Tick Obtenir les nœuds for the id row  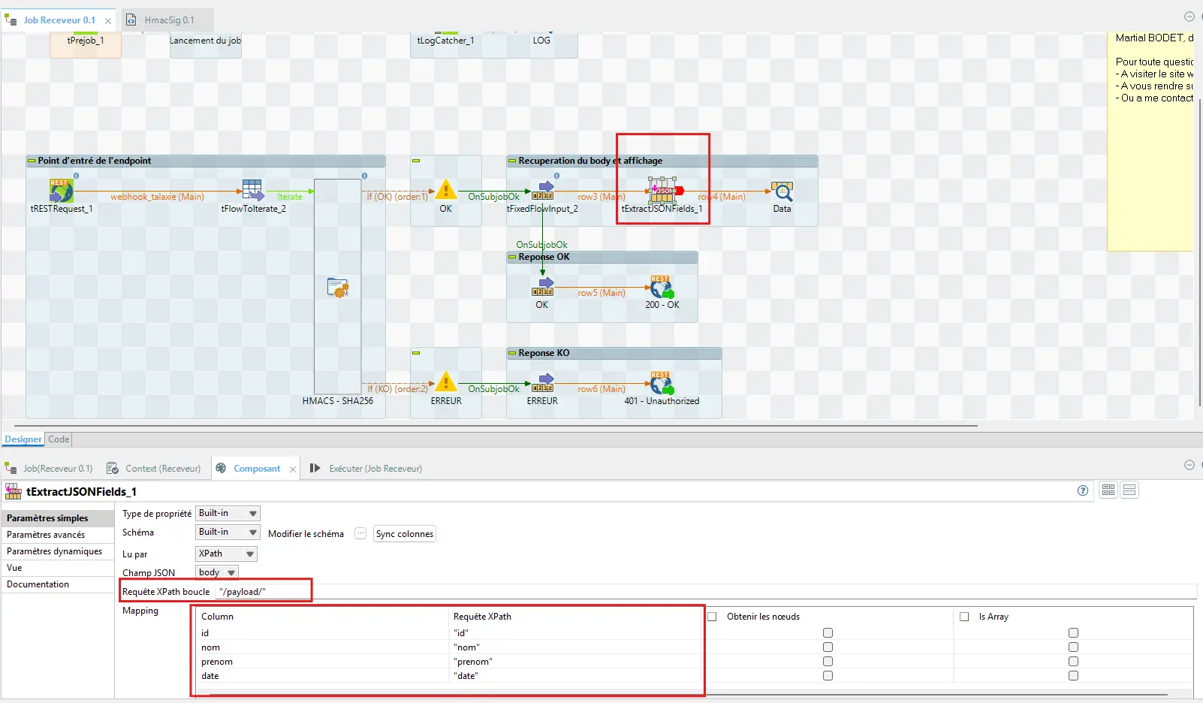(828, 633)
